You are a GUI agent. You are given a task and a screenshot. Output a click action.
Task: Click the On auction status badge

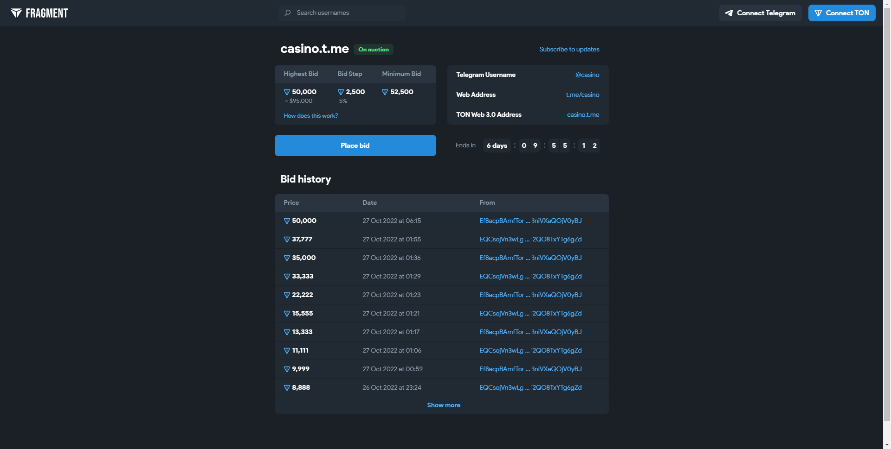374,50
